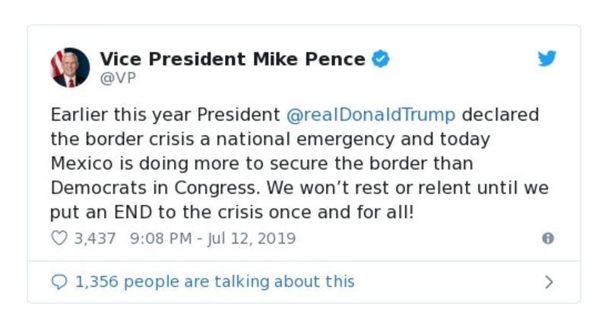Click the 3,437 likes count
Viewport: 608px width, 328px height.
95,238
